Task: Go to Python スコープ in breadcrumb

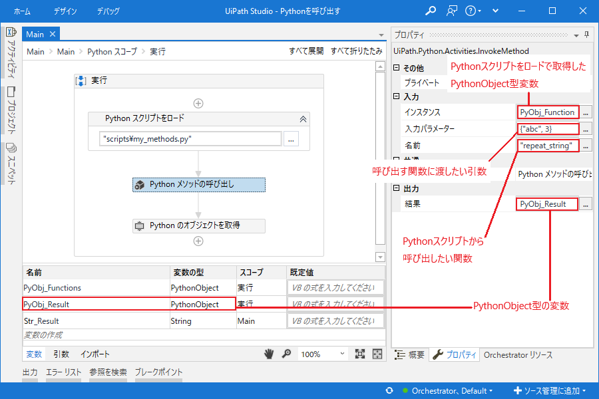Action: pos(112,52)
